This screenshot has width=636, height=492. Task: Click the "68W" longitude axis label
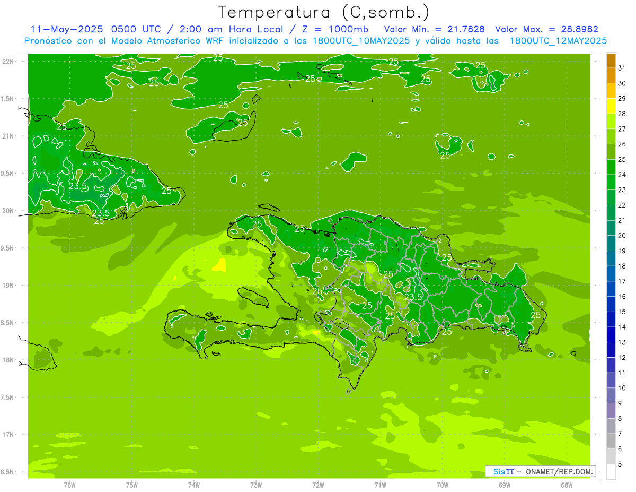(x=567, y=485)
